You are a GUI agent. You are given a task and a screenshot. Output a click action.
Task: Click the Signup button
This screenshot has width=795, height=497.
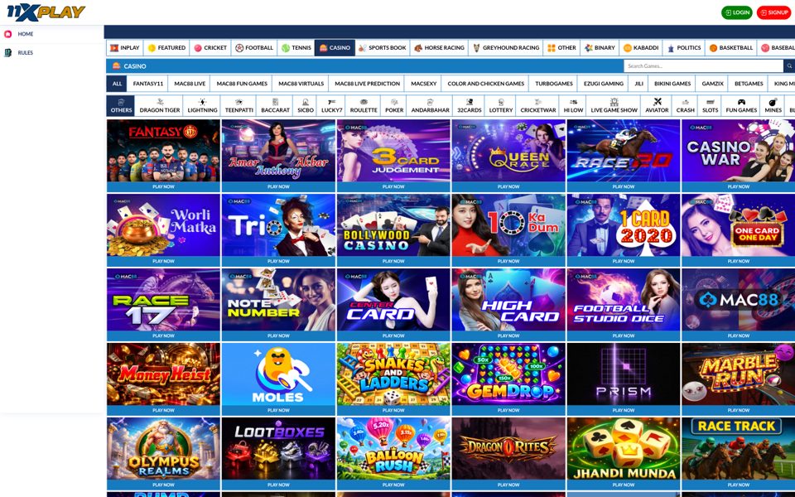[773, 12]
